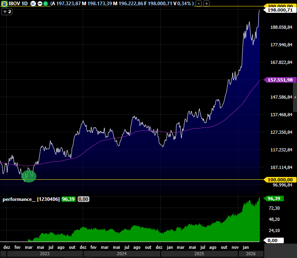
Task: Click the 147.586,84 price axis label
Action: pos(281,97)
